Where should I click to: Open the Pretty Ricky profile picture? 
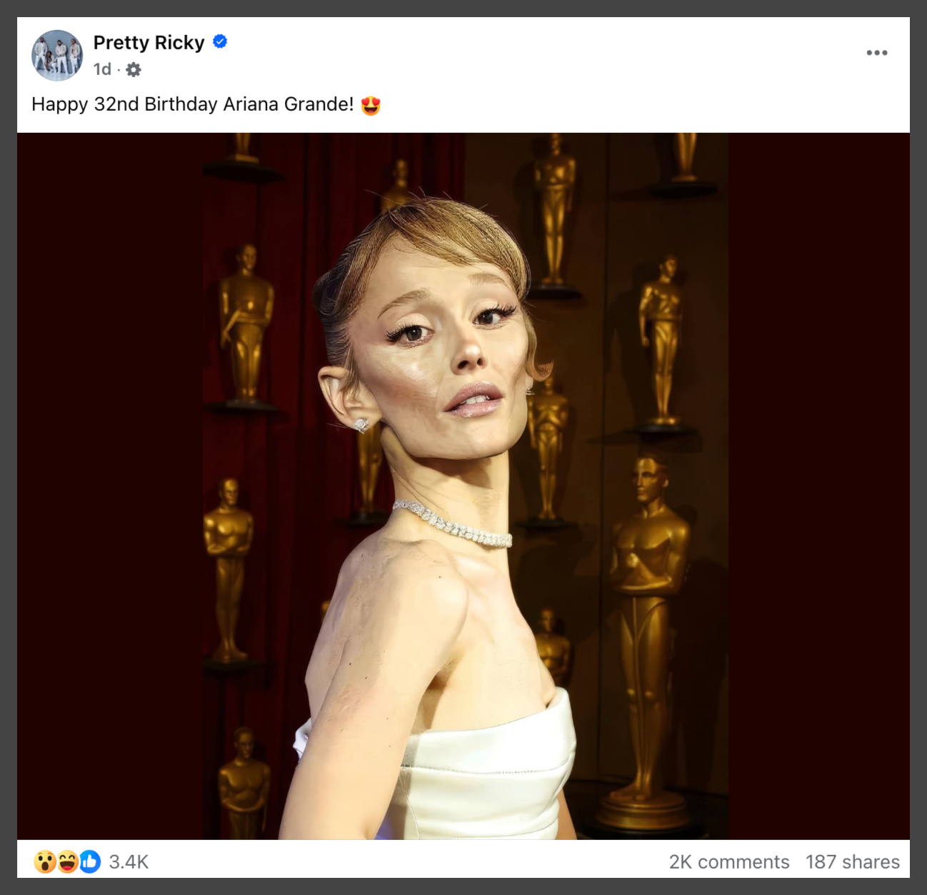click(x=57, y=55)
